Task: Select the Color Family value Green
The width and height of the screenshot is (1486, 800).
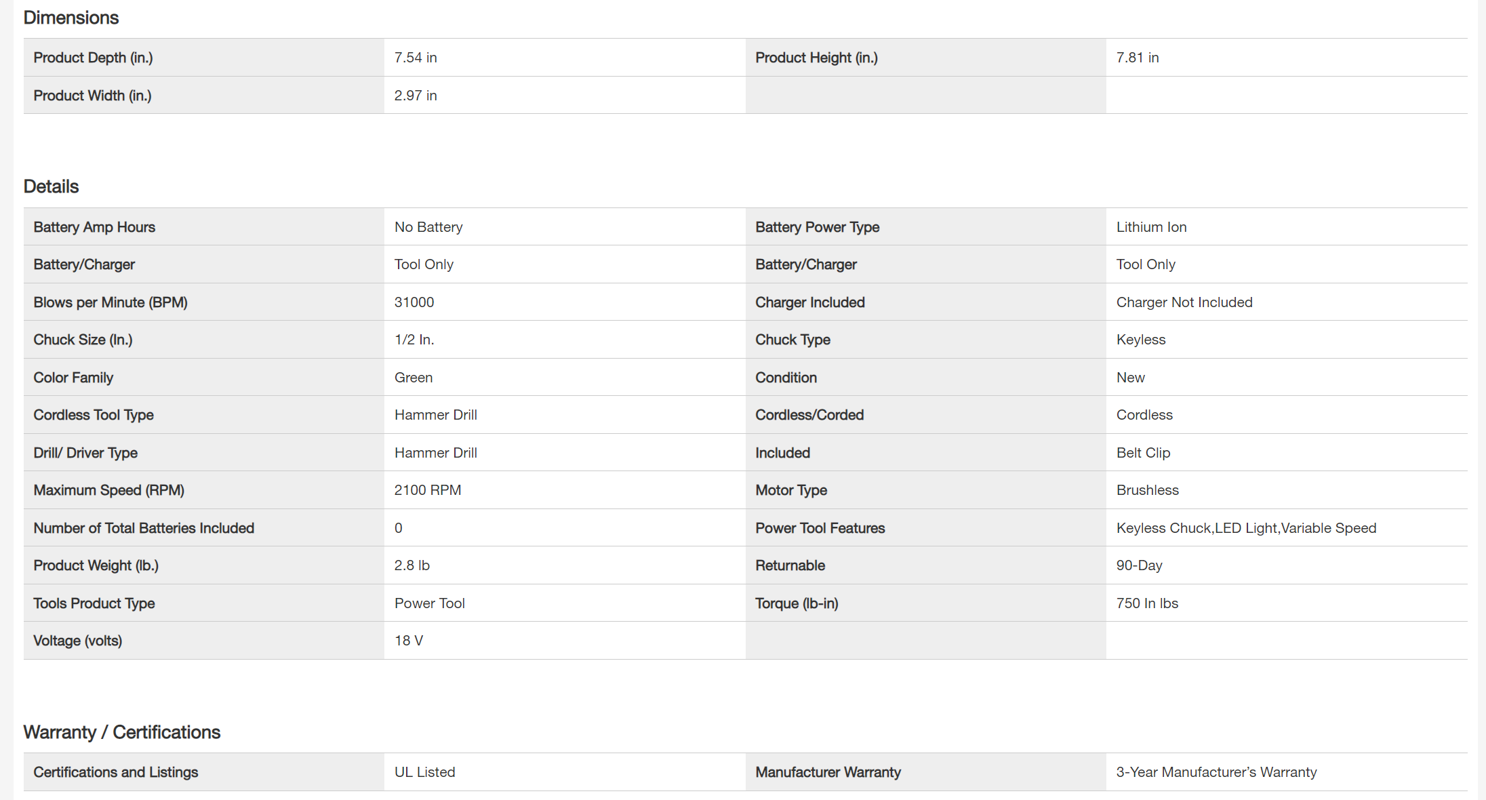Action: (x=414, y=378)
